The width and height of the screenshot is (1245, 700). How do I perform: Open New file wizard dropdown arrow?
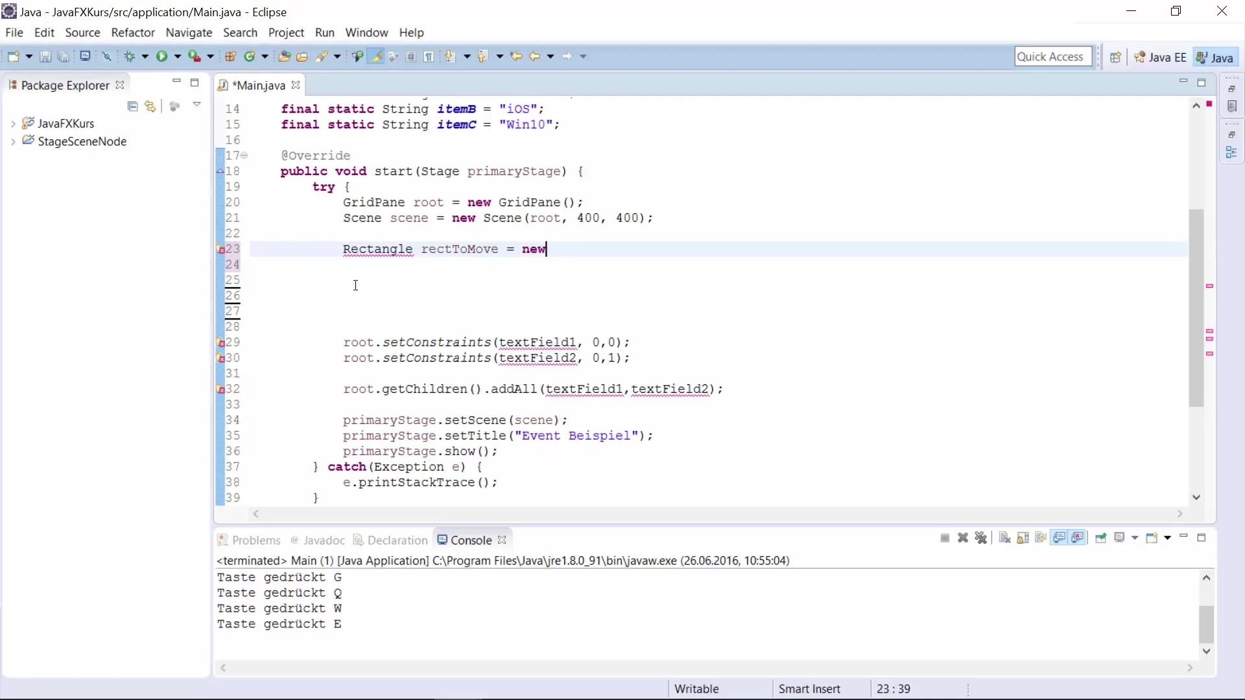tap(29, 56)
